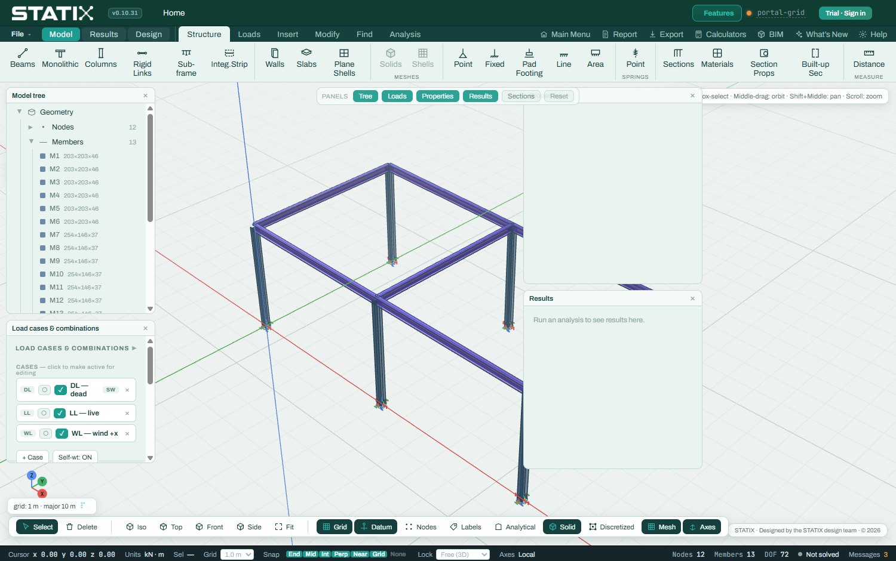Switch to Front view
The image size is (896, 561).
click(x=209, y=527)
